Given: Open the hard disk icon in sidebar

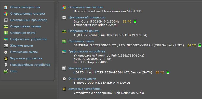Looking at the screenshot, I should click(6, 46).
